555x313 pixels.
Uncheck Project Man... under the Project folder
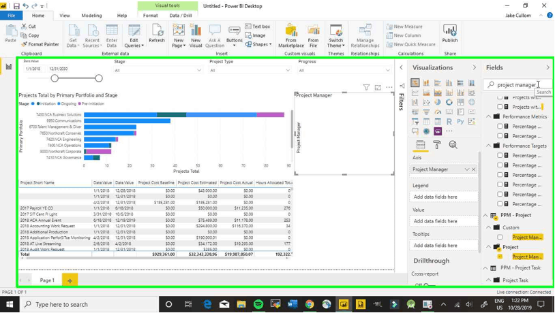[x=500, y=257]
